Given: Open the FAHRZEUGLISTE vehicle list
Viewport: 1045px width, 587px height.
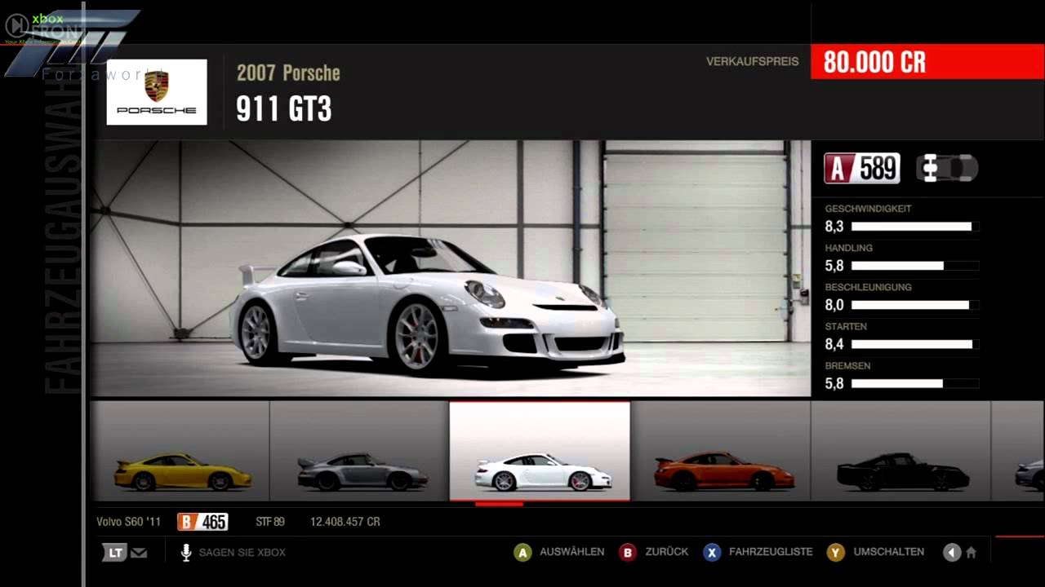Looking at the screenshot, I should [x=771, y=552].
